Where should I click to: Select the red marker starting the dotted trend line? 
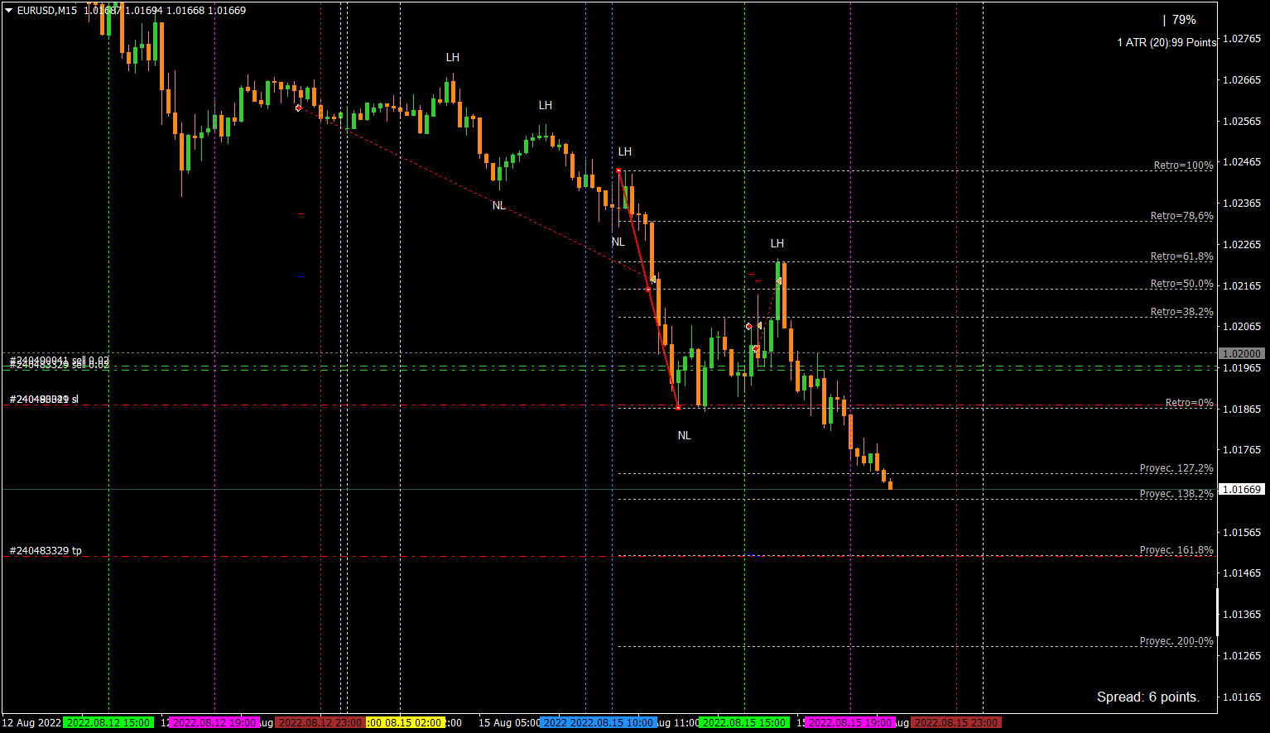(x=299, y=108)
